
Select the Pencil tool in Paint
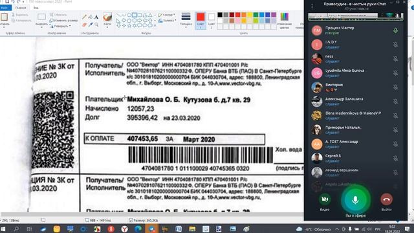pos(84,17)
